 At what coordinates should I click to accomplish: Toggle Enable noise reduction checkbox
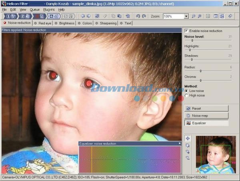point(186,31)
